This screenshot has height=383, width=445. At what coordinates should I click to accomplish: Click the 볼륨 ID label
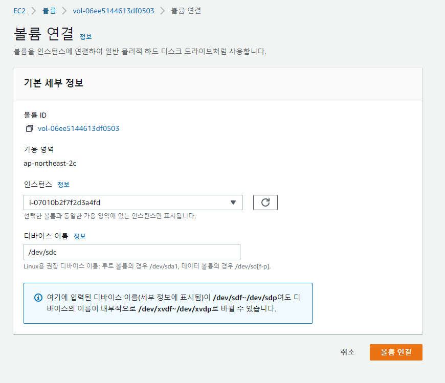tap(35, 115)
